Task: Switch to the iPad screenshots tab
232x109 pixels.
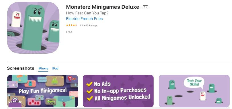Action: [x=55, y=68]
